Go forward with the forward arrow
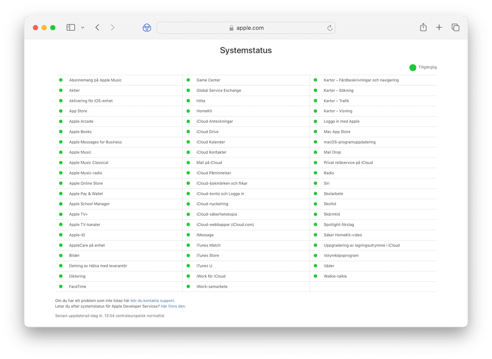 tap(112, 27)
